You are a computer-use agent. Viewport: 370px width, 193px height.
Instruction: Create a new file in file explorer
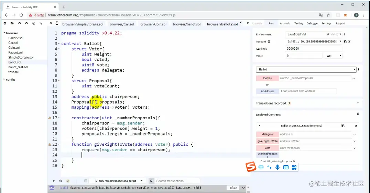(x=5, y=23)
